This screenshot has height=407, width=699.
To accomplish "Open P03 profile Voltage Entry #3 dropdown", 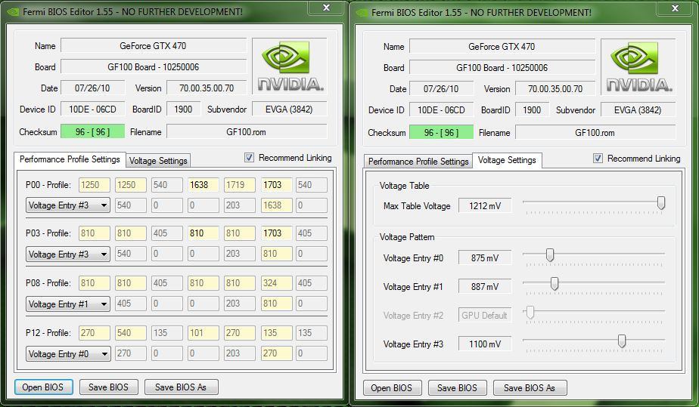I will pyautogui.click(x=68, y=254).
